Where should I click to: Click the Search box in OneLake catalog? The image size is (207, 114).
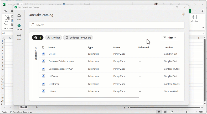107,25
